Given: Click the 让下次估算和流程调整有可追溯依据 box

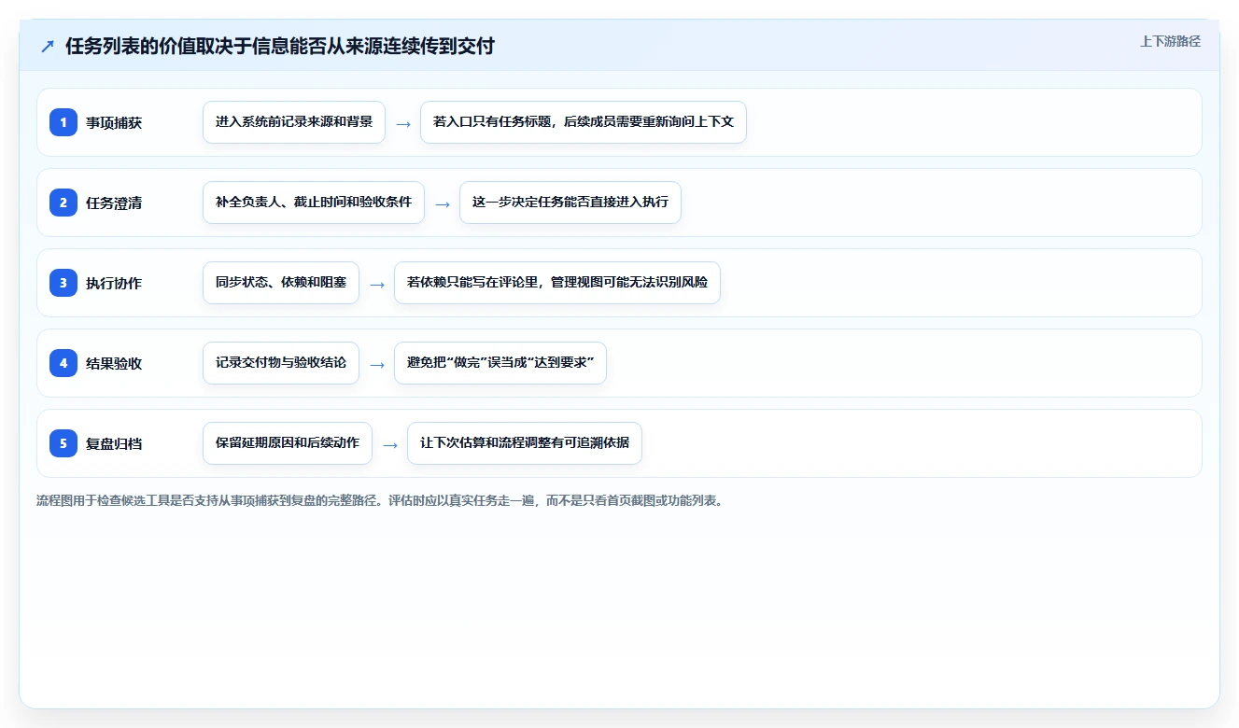Looking at the screenshot, I should click(x=525, y=443).
